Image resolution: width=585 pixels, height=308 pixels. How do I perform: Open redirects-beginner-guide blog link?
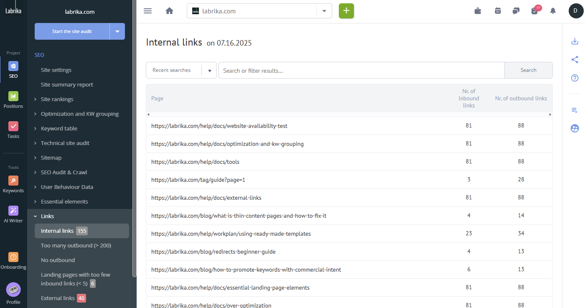click(x=214, y=252)
